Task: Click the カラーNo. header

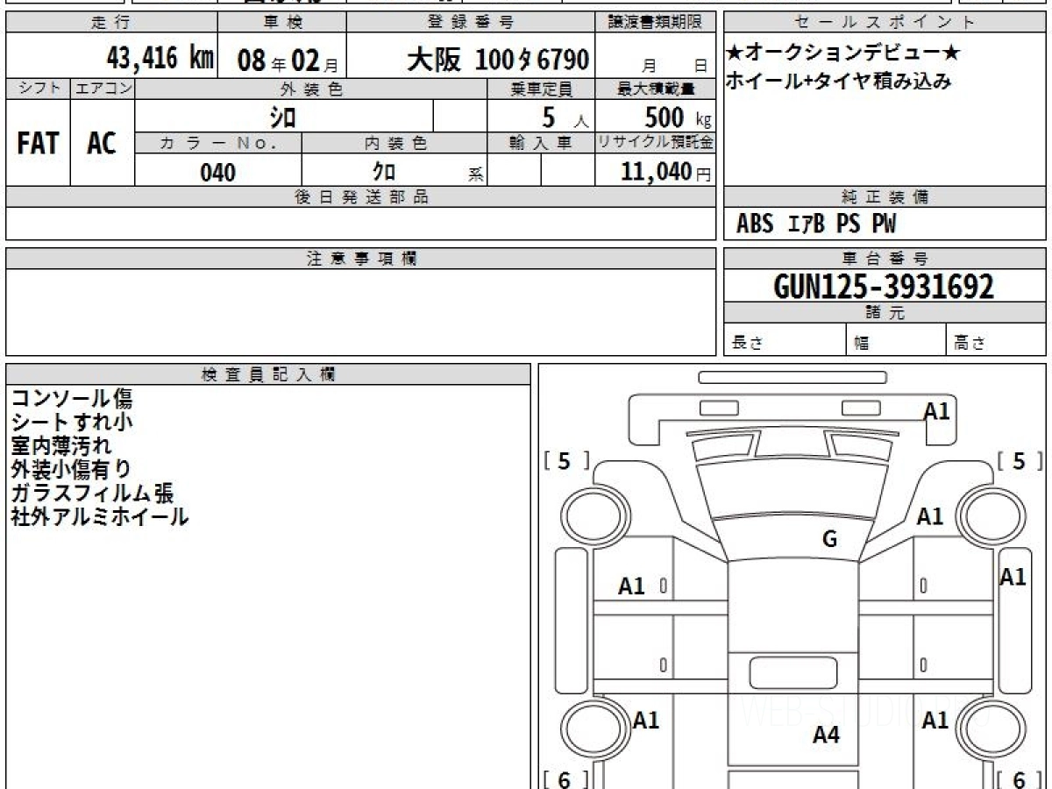Action: coord(218,144)
